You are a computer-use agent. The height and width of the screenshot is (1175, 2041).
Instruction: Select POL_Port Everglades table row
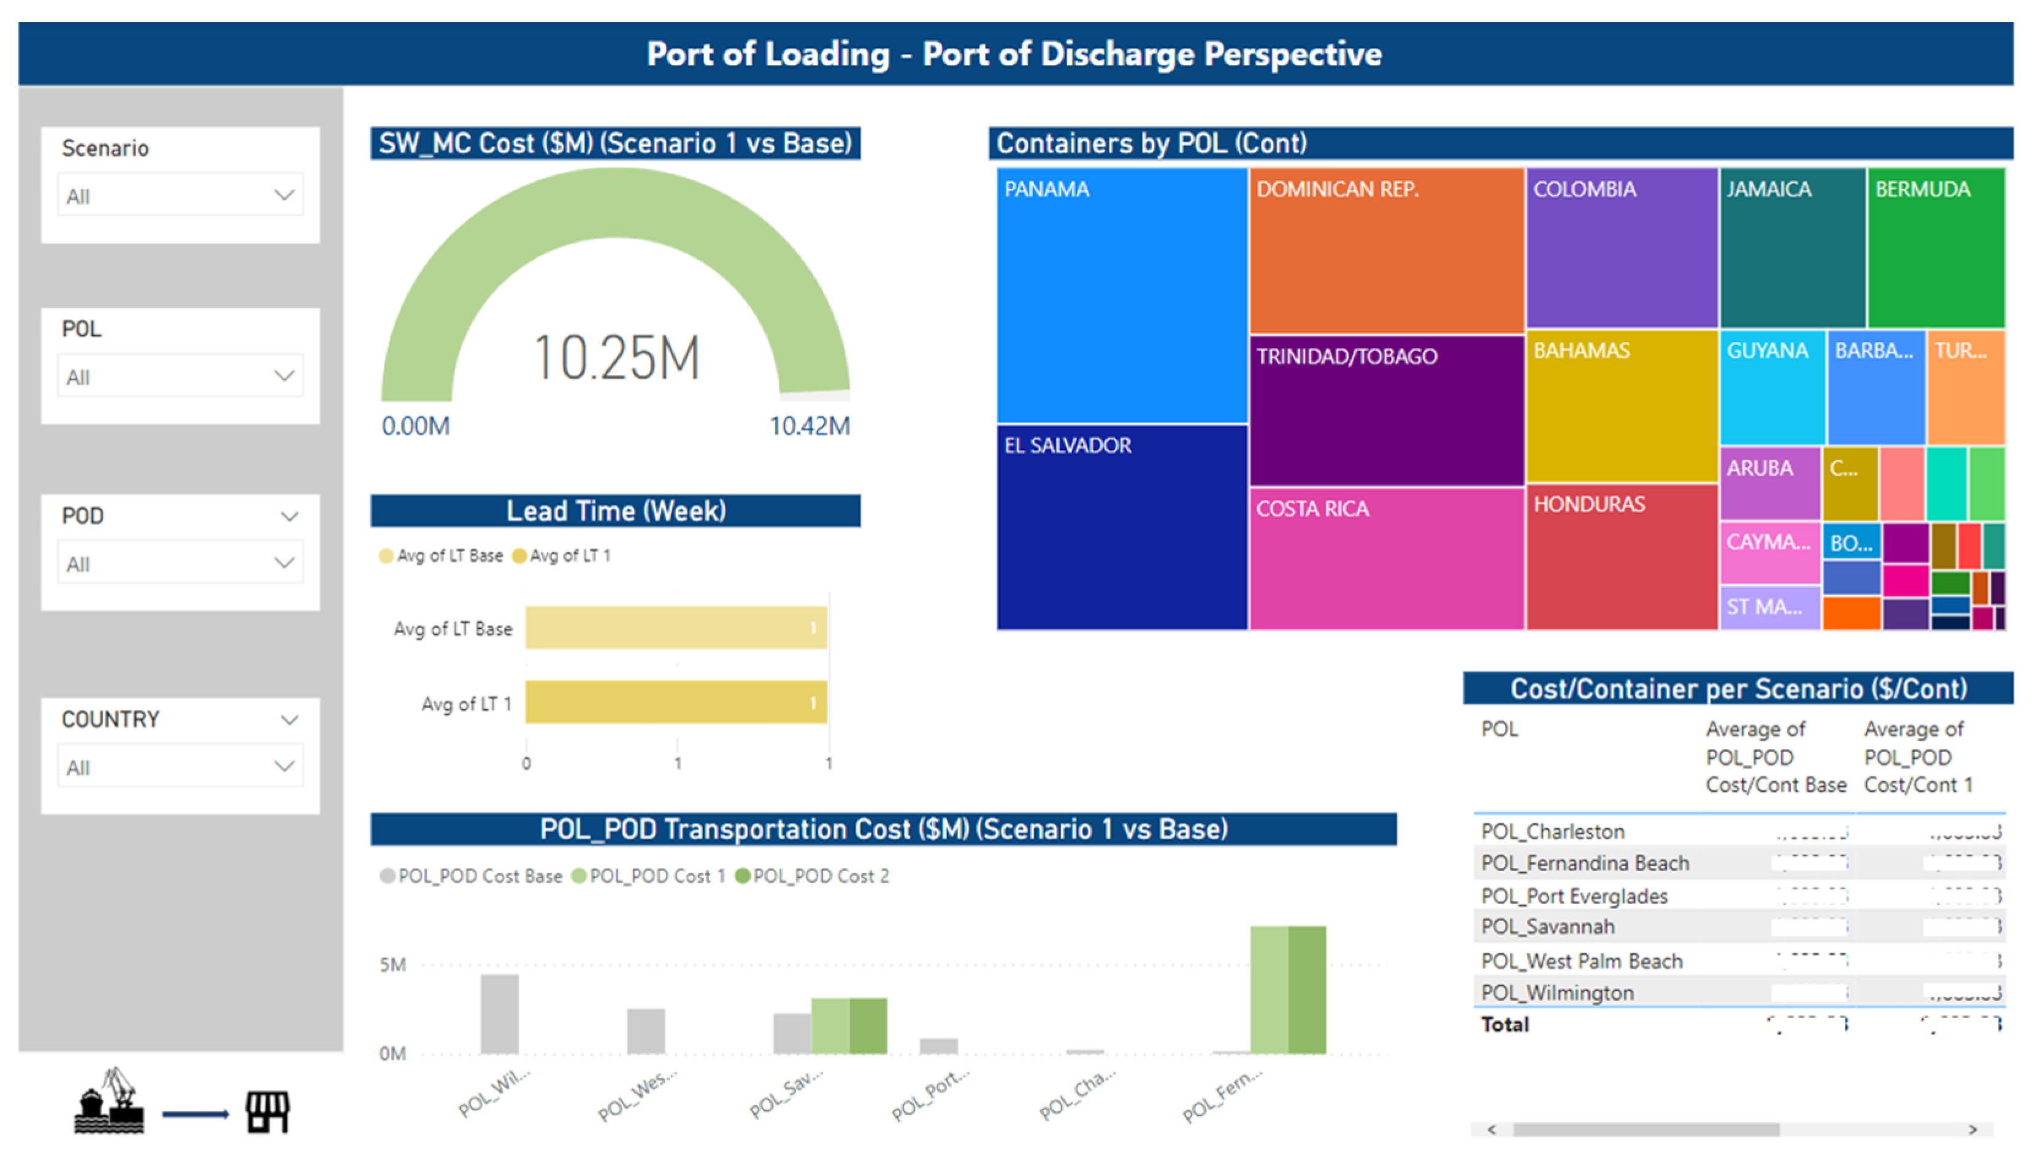[x=1574, y=897]
